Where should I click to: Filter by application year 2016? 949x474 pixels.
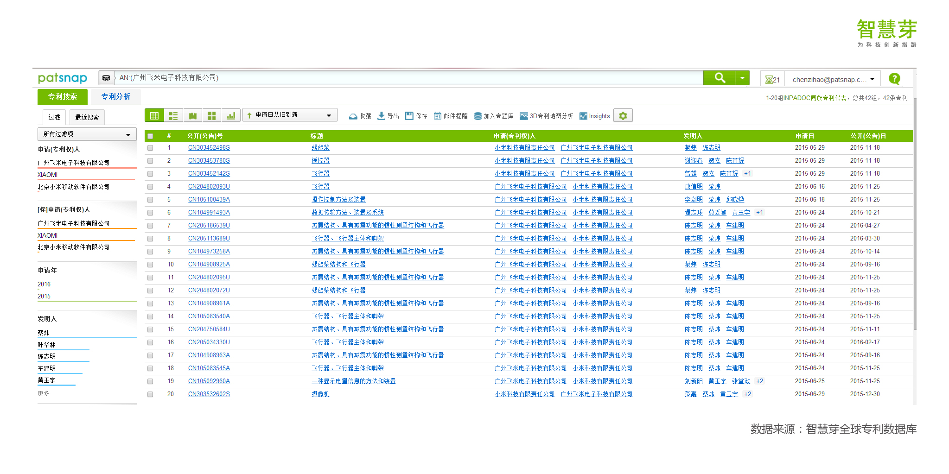[44, 284]
